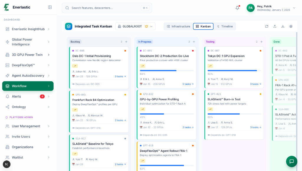
Task: Open the notification bell
Action: click(237, 8)
